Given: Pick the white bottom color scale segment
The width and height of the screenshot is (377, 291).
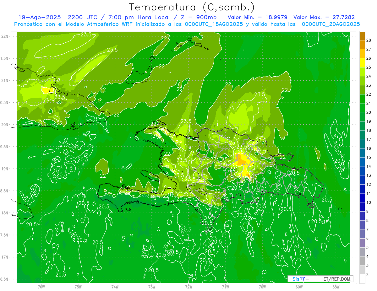Looking at the screenshot, I should tap(362, 279).
